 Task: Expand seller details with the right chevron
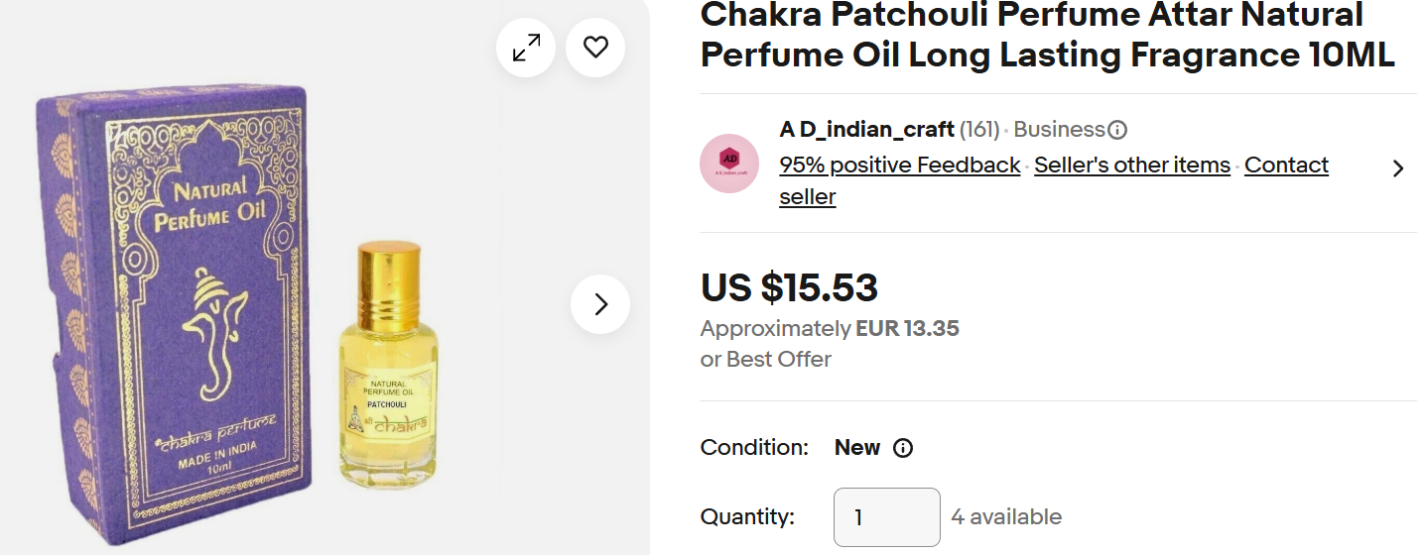pyautogui.click(x=1398, y=168)
